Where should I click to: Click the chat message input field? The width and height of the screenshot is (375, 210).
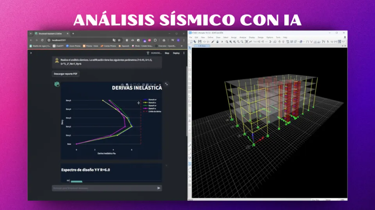pos(104,188)
